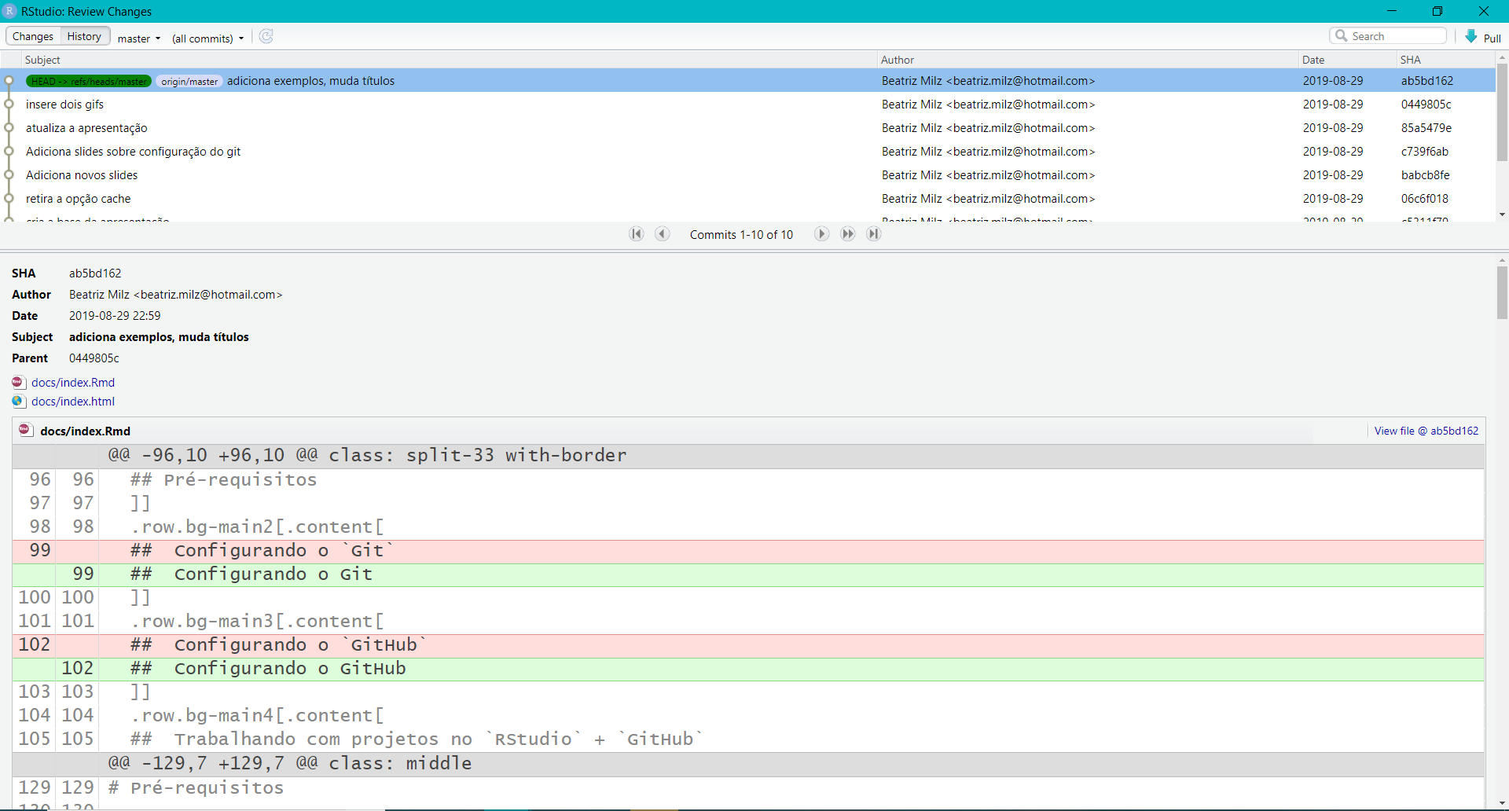The image size is (1509, 811).
Task: Go to the first page of commits
Action: (637, 234)
